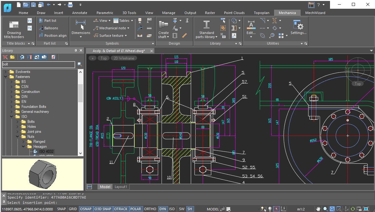Expand the Bolts folder under ISO
This screenshot has height=212, width=375.
pyautogui.click(x=18, y=121)
